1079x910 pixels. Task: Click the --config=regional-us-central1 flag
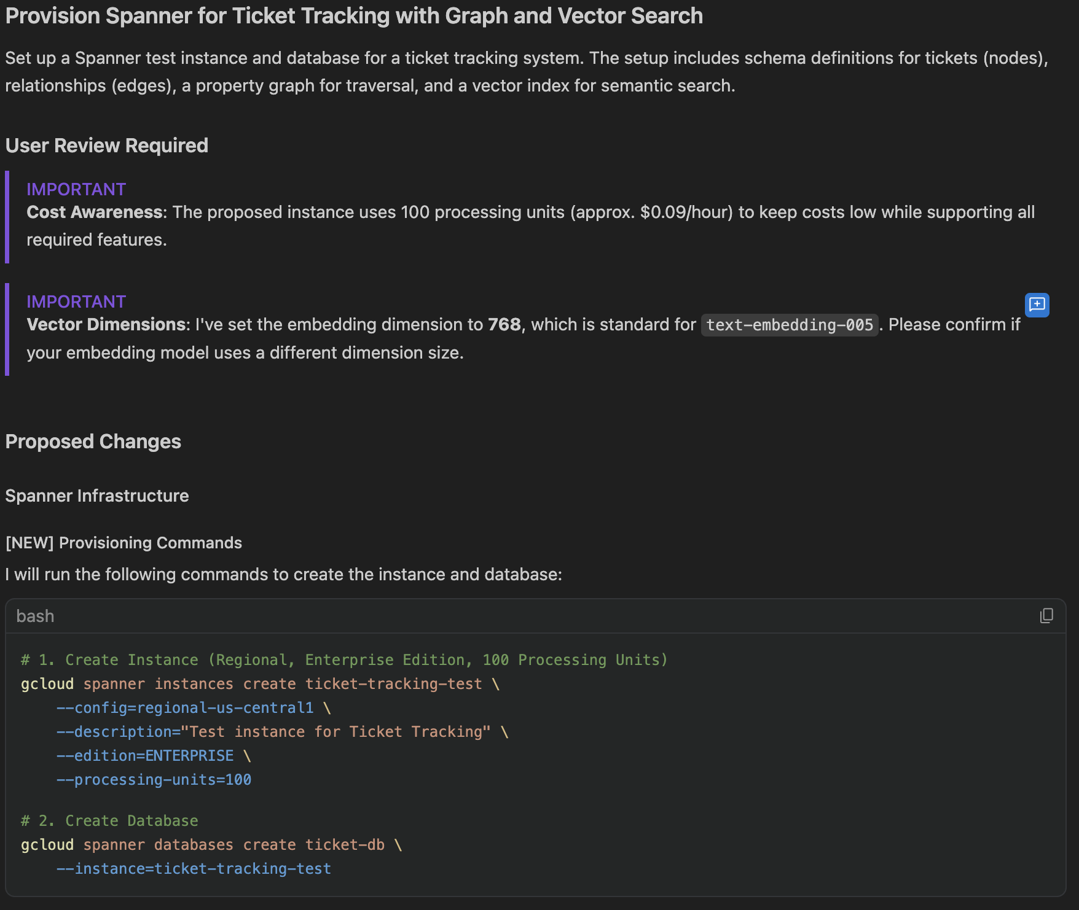coord(185,708)
